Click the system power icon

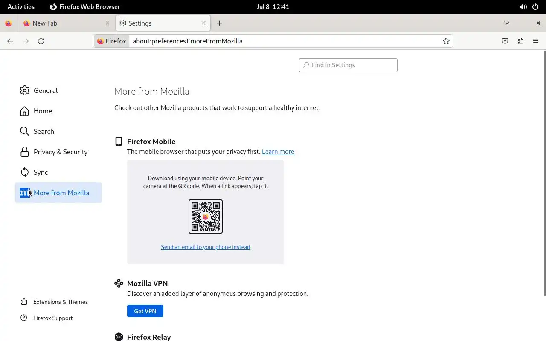pos(536,7)
